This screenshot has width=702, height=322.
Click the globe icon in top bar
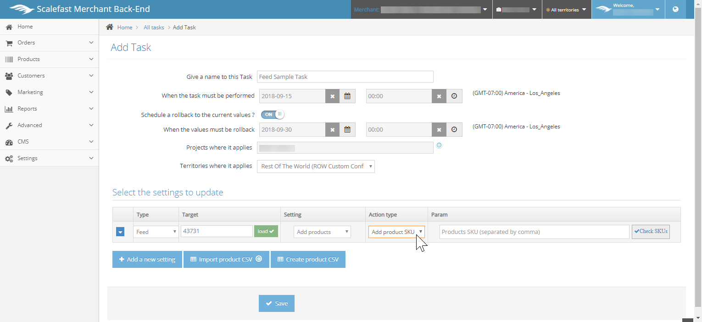[x=675, y=9]
